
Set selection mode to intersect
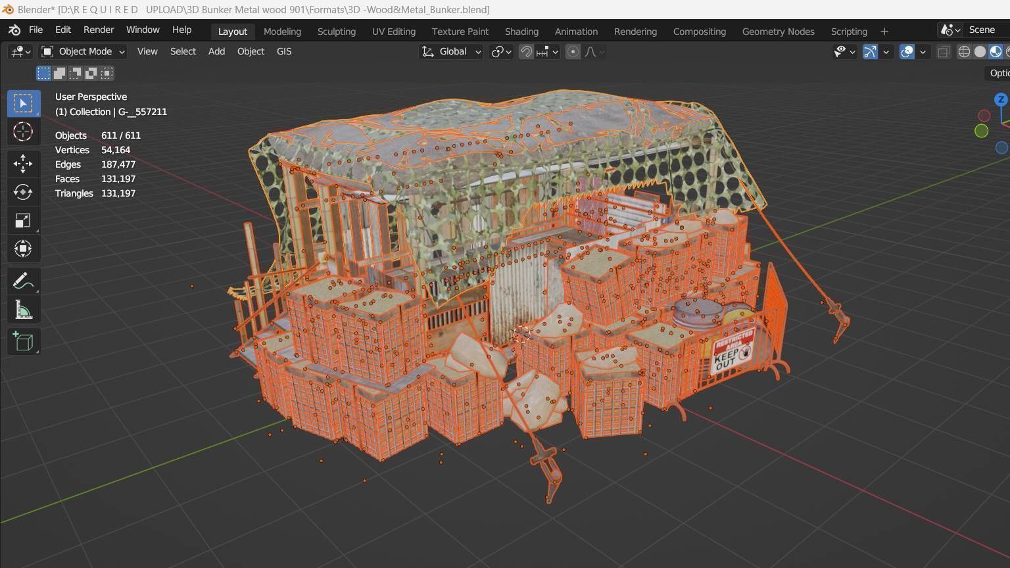point(107,73)
